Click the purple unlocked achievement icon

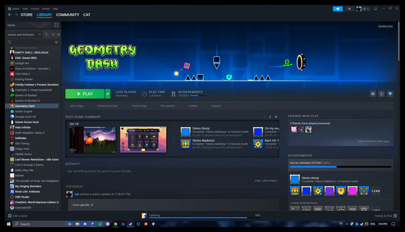pos(329,191)
